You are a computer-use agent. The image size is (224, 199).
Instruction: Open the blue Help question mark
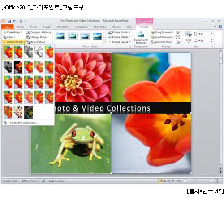tap(220, 27)
